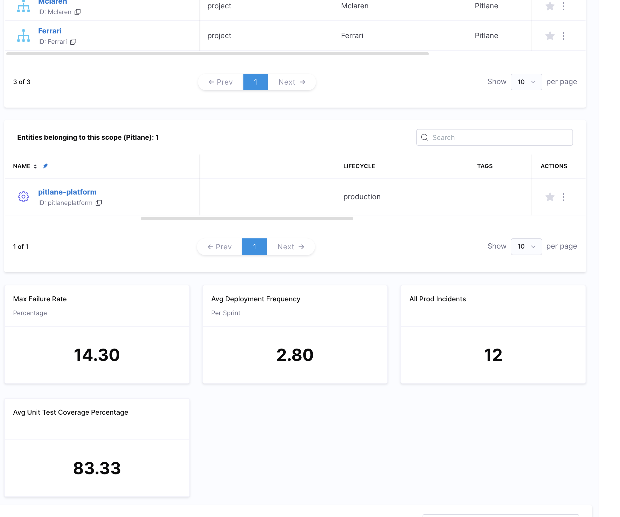Click Next in the upper table pagination
Screen dimensions: 620x517
(x=291, y=82)
